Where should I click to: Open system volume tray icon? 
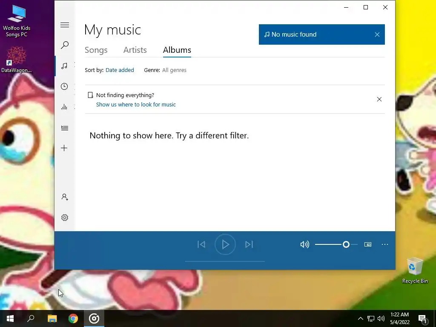point(381,318)
